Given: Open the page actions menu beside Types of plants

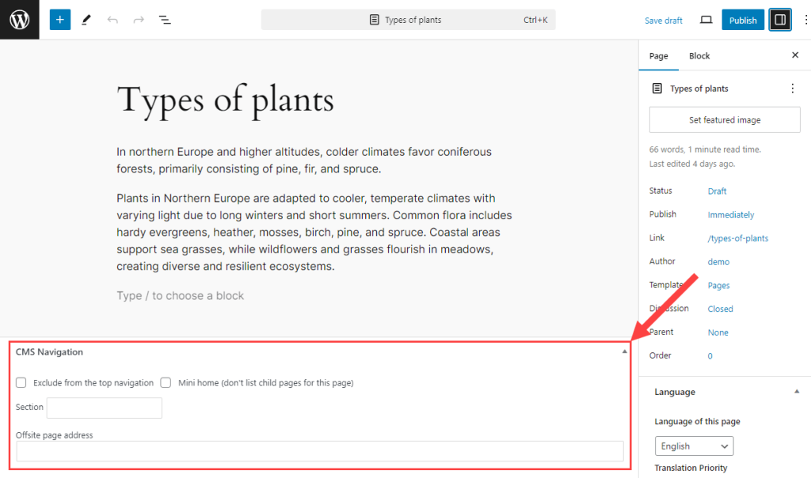Looking at the screenshot, I should tap(792, 88).
